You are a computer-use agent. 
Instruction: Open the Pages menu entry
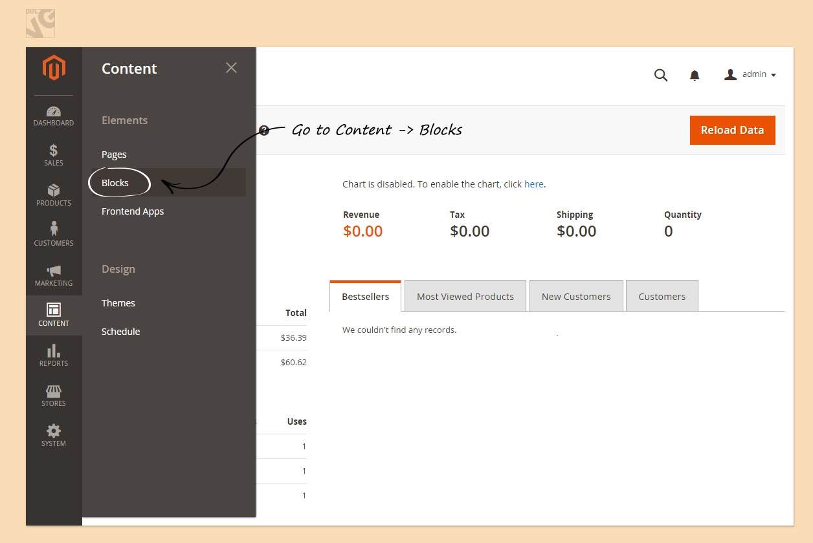point(114,154)
